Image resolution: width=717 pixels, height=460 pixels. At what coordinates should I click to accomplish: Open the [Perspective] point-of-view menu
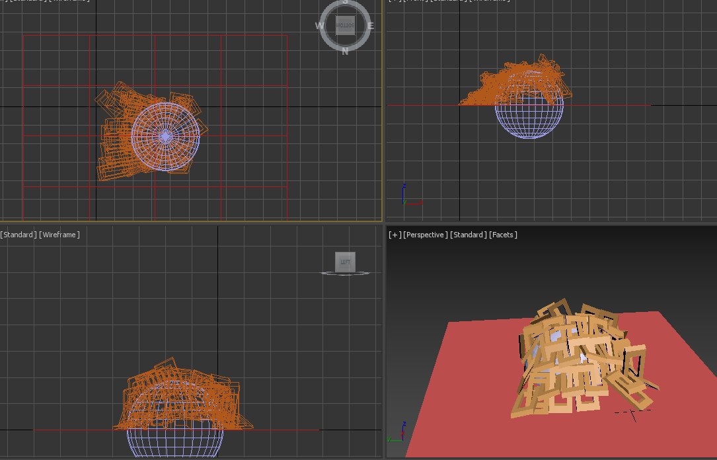tap(426, 235)
